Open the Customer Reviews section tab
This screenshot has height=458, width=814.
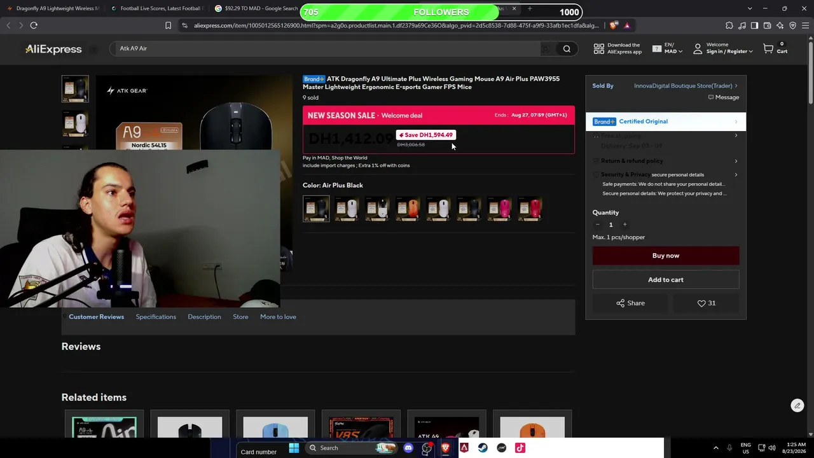[x=97, y=317]
